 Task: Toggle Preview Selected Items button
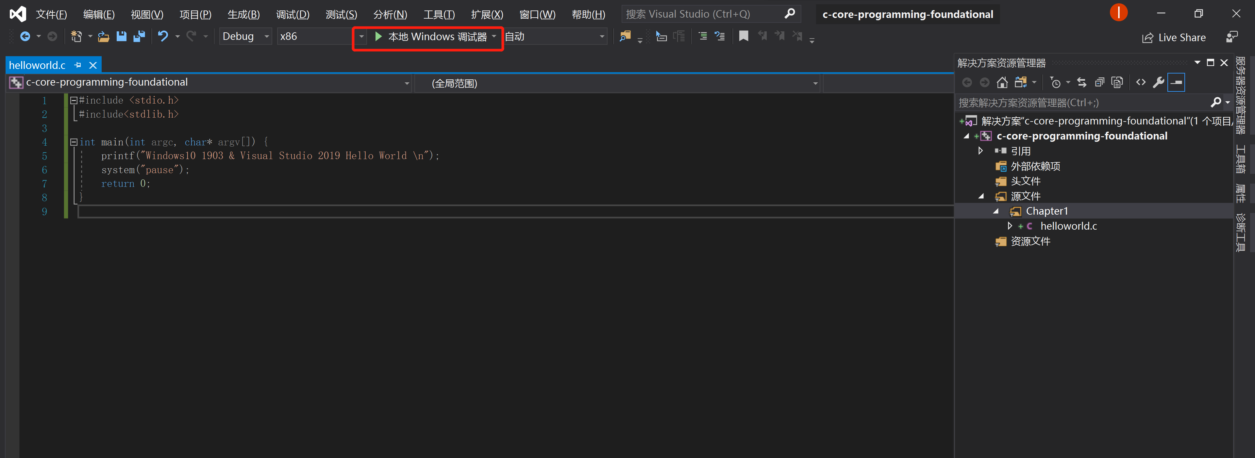1176,82
